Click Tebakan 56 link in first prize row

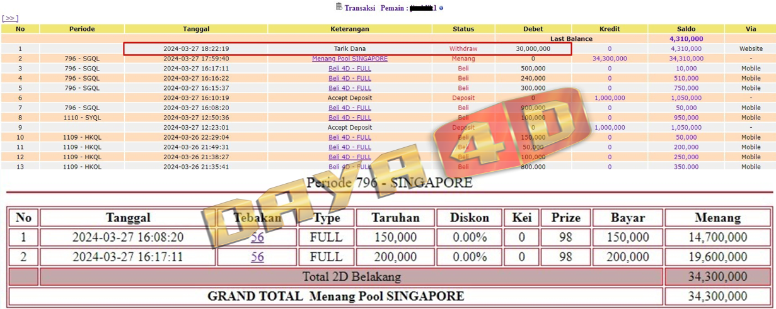click(x=257, y=237)
